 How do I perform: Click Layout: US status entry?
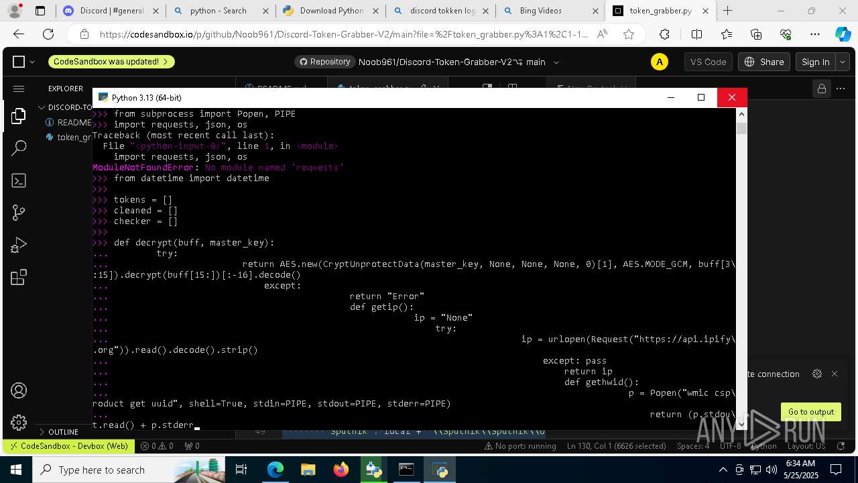coord(806,445)
